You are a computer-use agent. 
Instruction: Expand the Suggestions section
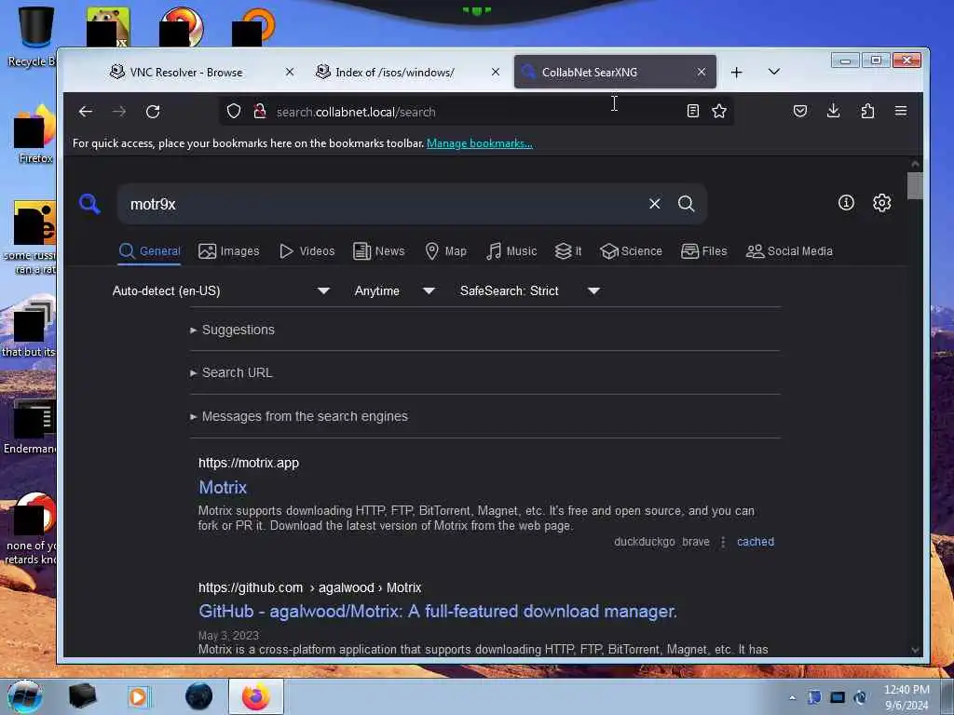click(232, 330)
